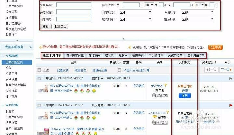The image size is (234, 135).
Task: Focus the 买家昵称 input field
Action: click(x=74, y=12)
